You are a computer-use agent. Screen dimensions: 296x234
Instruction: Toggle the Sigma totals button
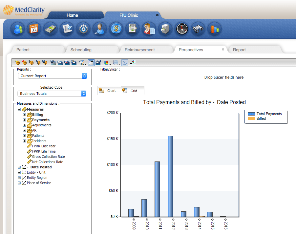click(125, 63)
